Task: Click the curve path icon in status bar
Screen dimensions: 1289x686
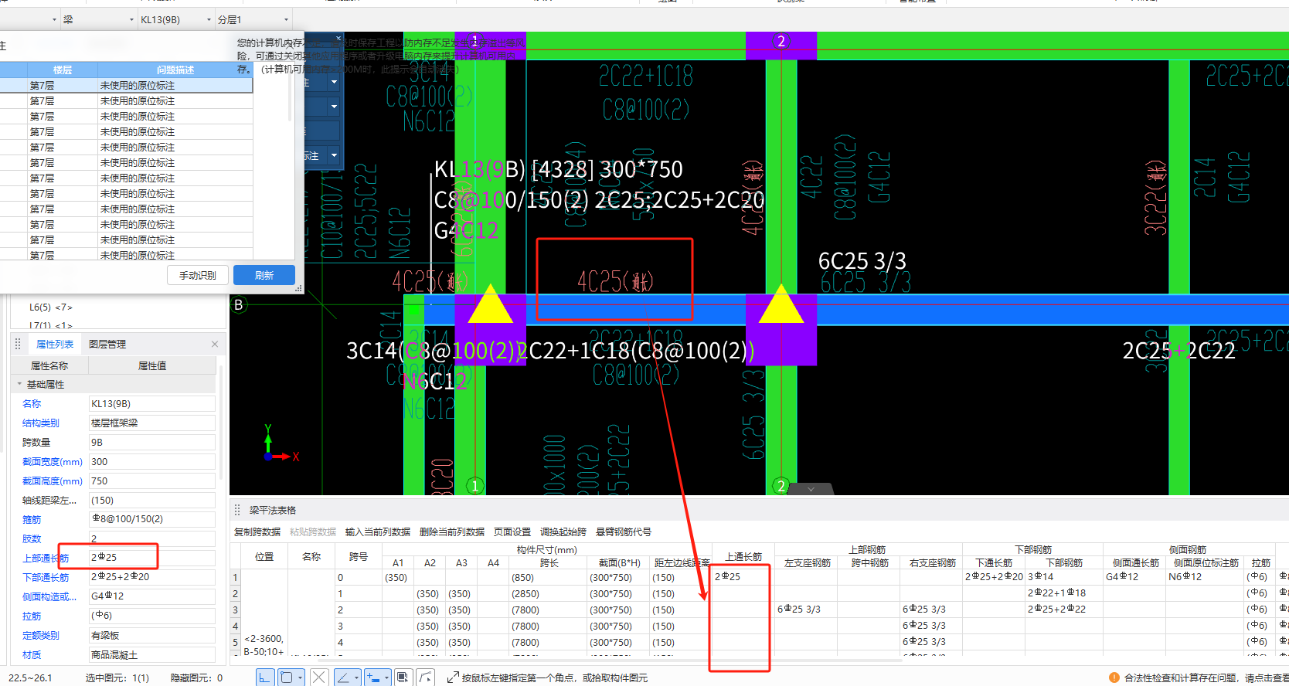Action: (426, 678)
